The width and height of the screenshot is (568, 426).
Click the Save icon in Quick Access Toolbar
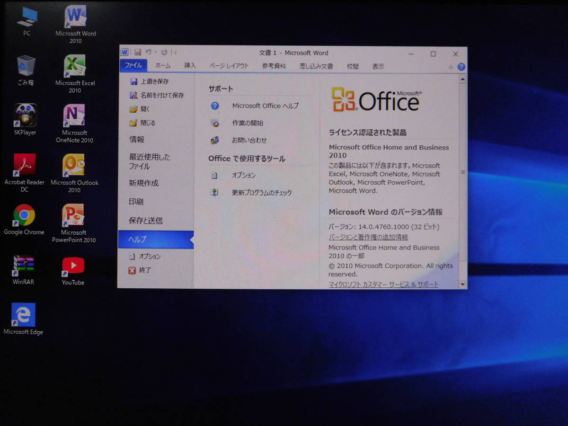(138, 52)
